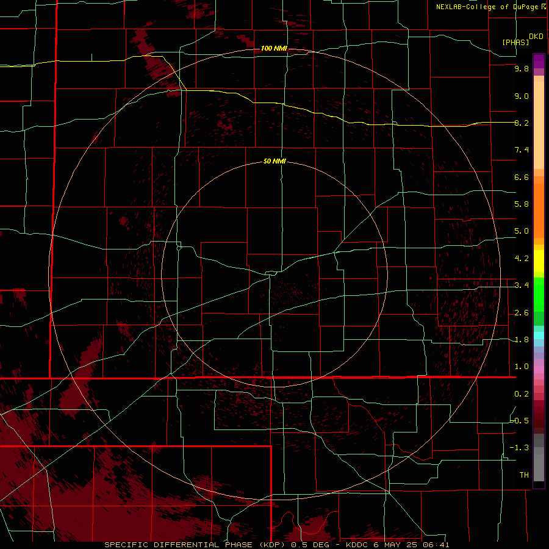Click the 2.6 scale value
Viewport: 549px width, 549px height.
click(522, 313)
